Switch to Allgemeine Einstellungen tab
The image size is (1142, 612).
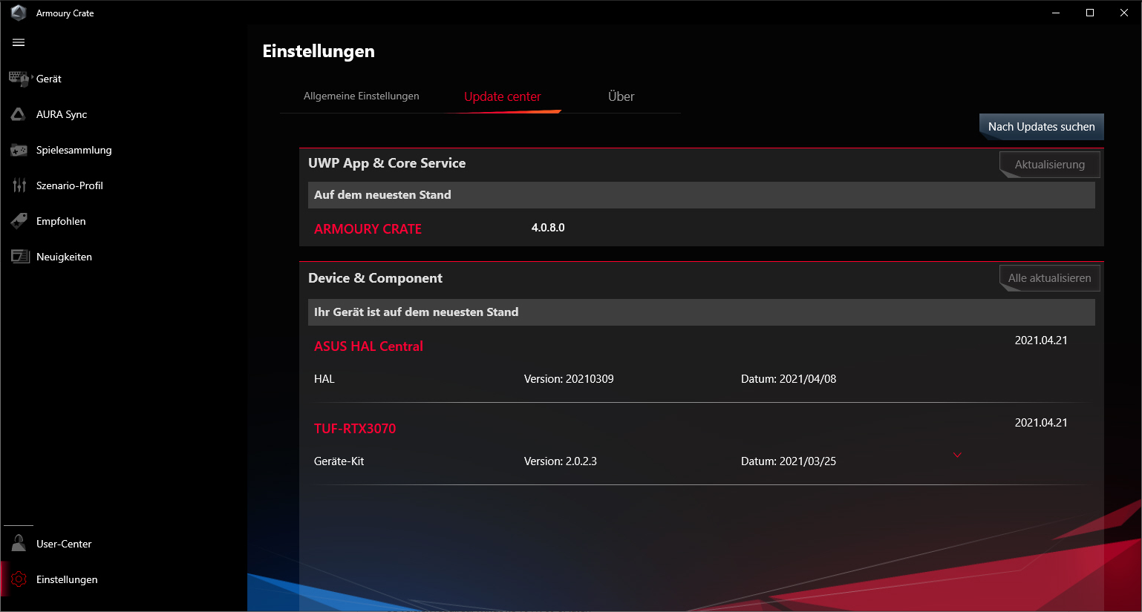362,96
